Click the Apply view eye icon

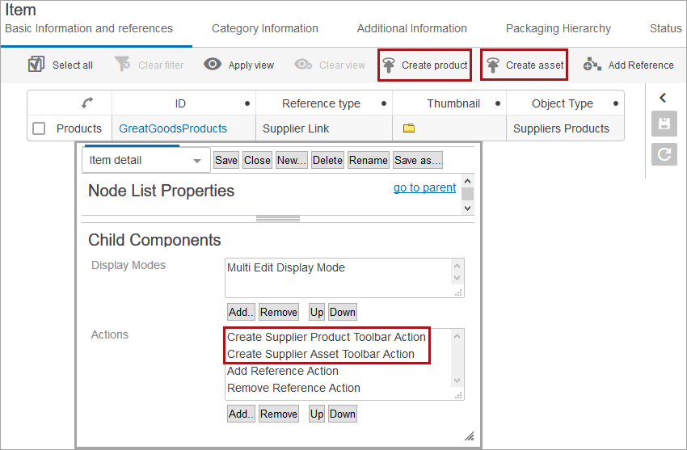[x=213, y=65]
